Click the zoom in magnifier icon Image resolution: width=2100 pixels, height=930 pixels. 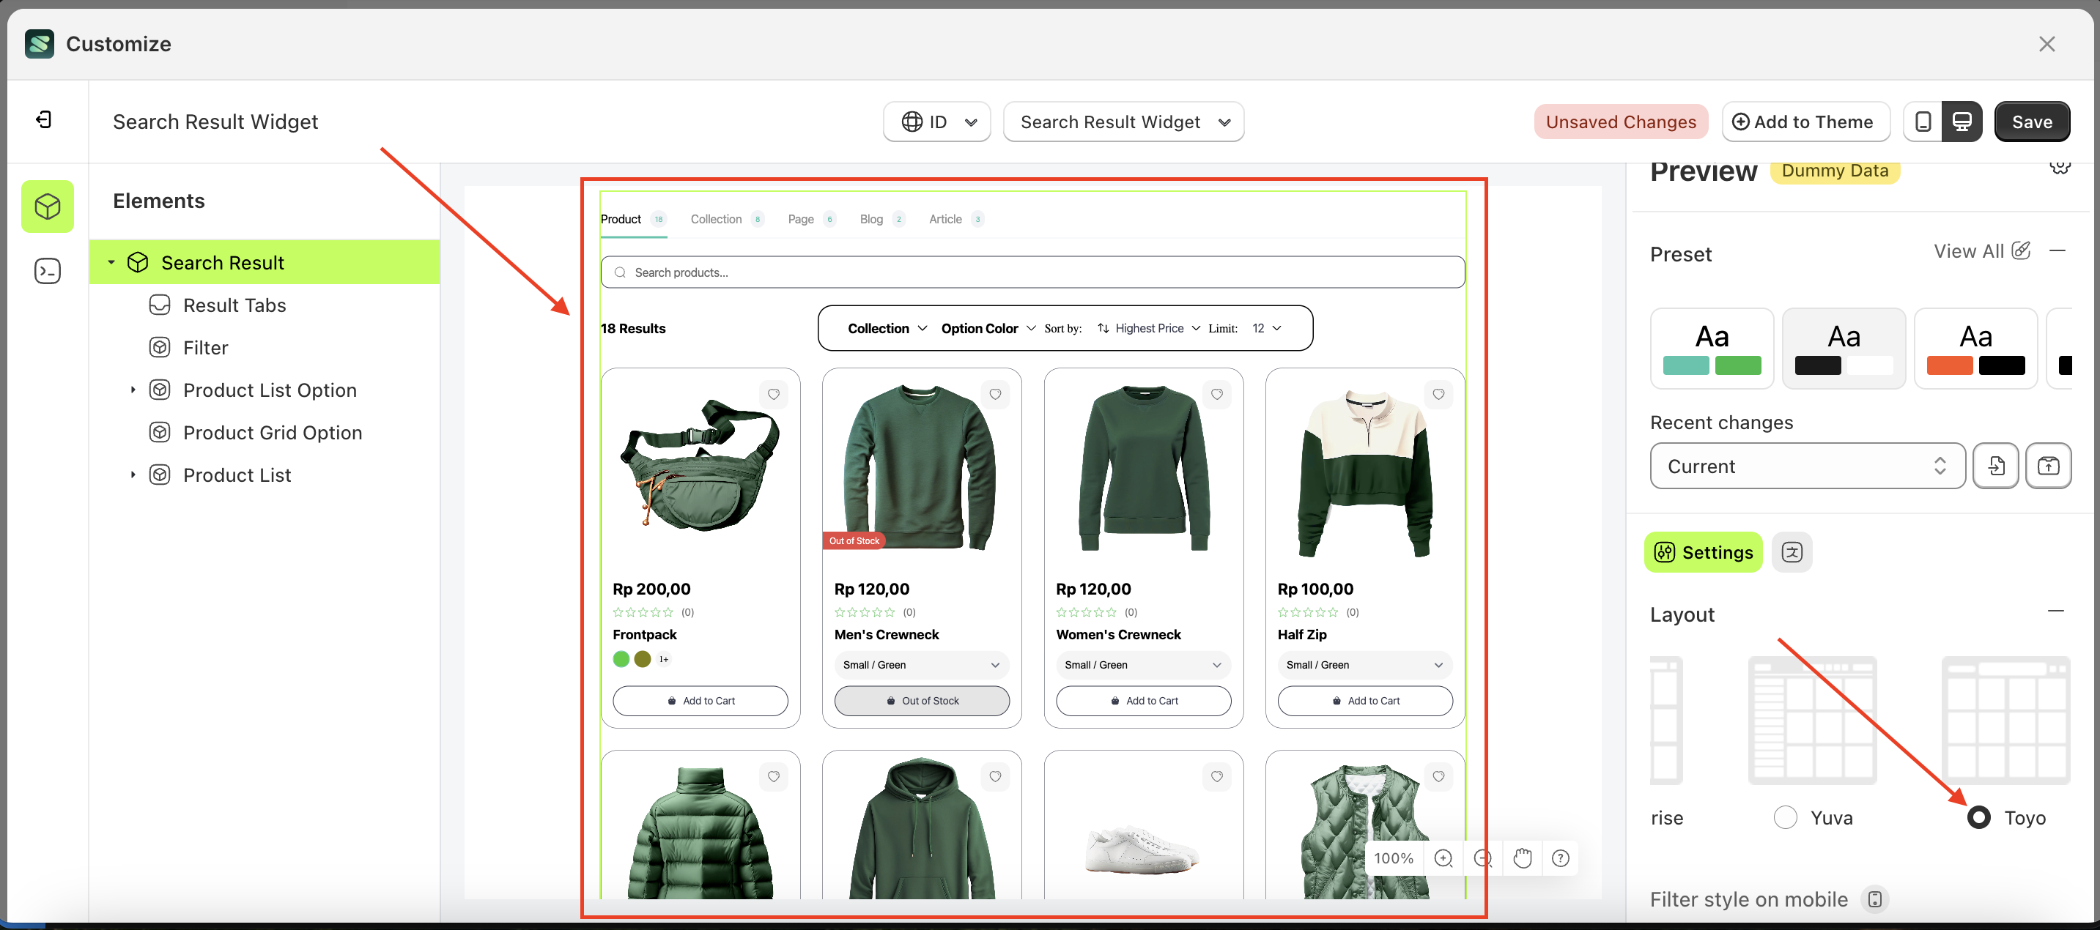point(1443,858)
